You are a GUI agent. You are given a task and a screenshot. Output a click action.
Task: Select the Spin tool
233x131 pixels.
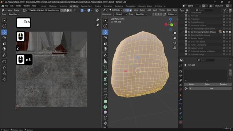pyautogui.click(x=105, y=107)
